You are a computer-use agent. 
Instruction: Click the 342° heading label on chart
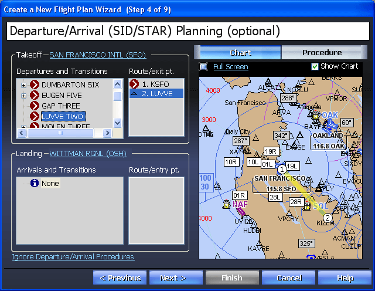(281, 136)
